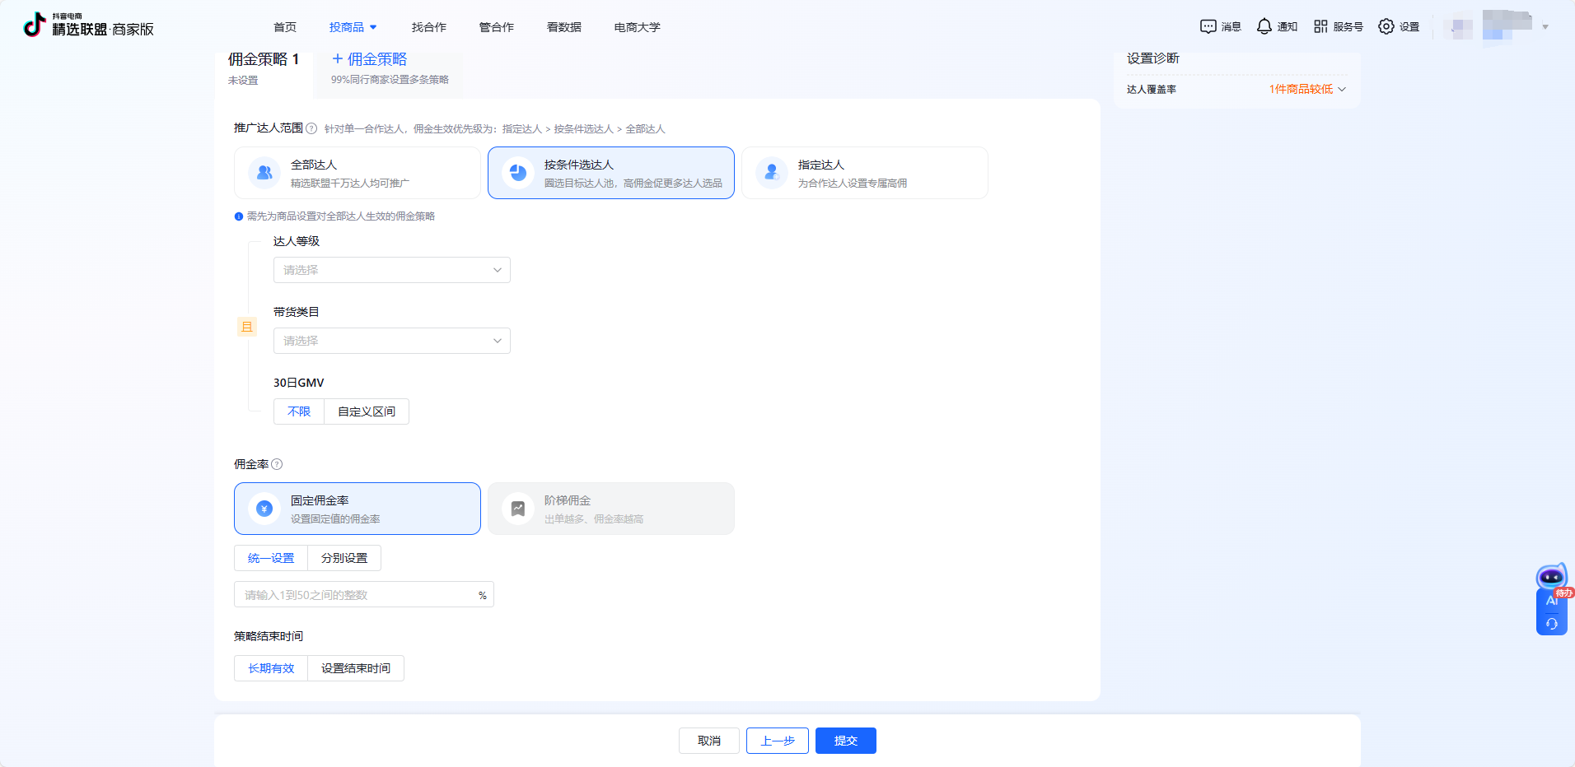Switch to 分别设置 commission mode

coord(344,558)
